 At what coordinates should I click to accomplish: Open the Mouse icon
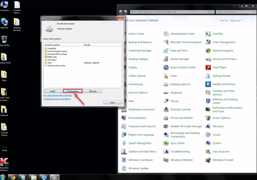point(166,101)
